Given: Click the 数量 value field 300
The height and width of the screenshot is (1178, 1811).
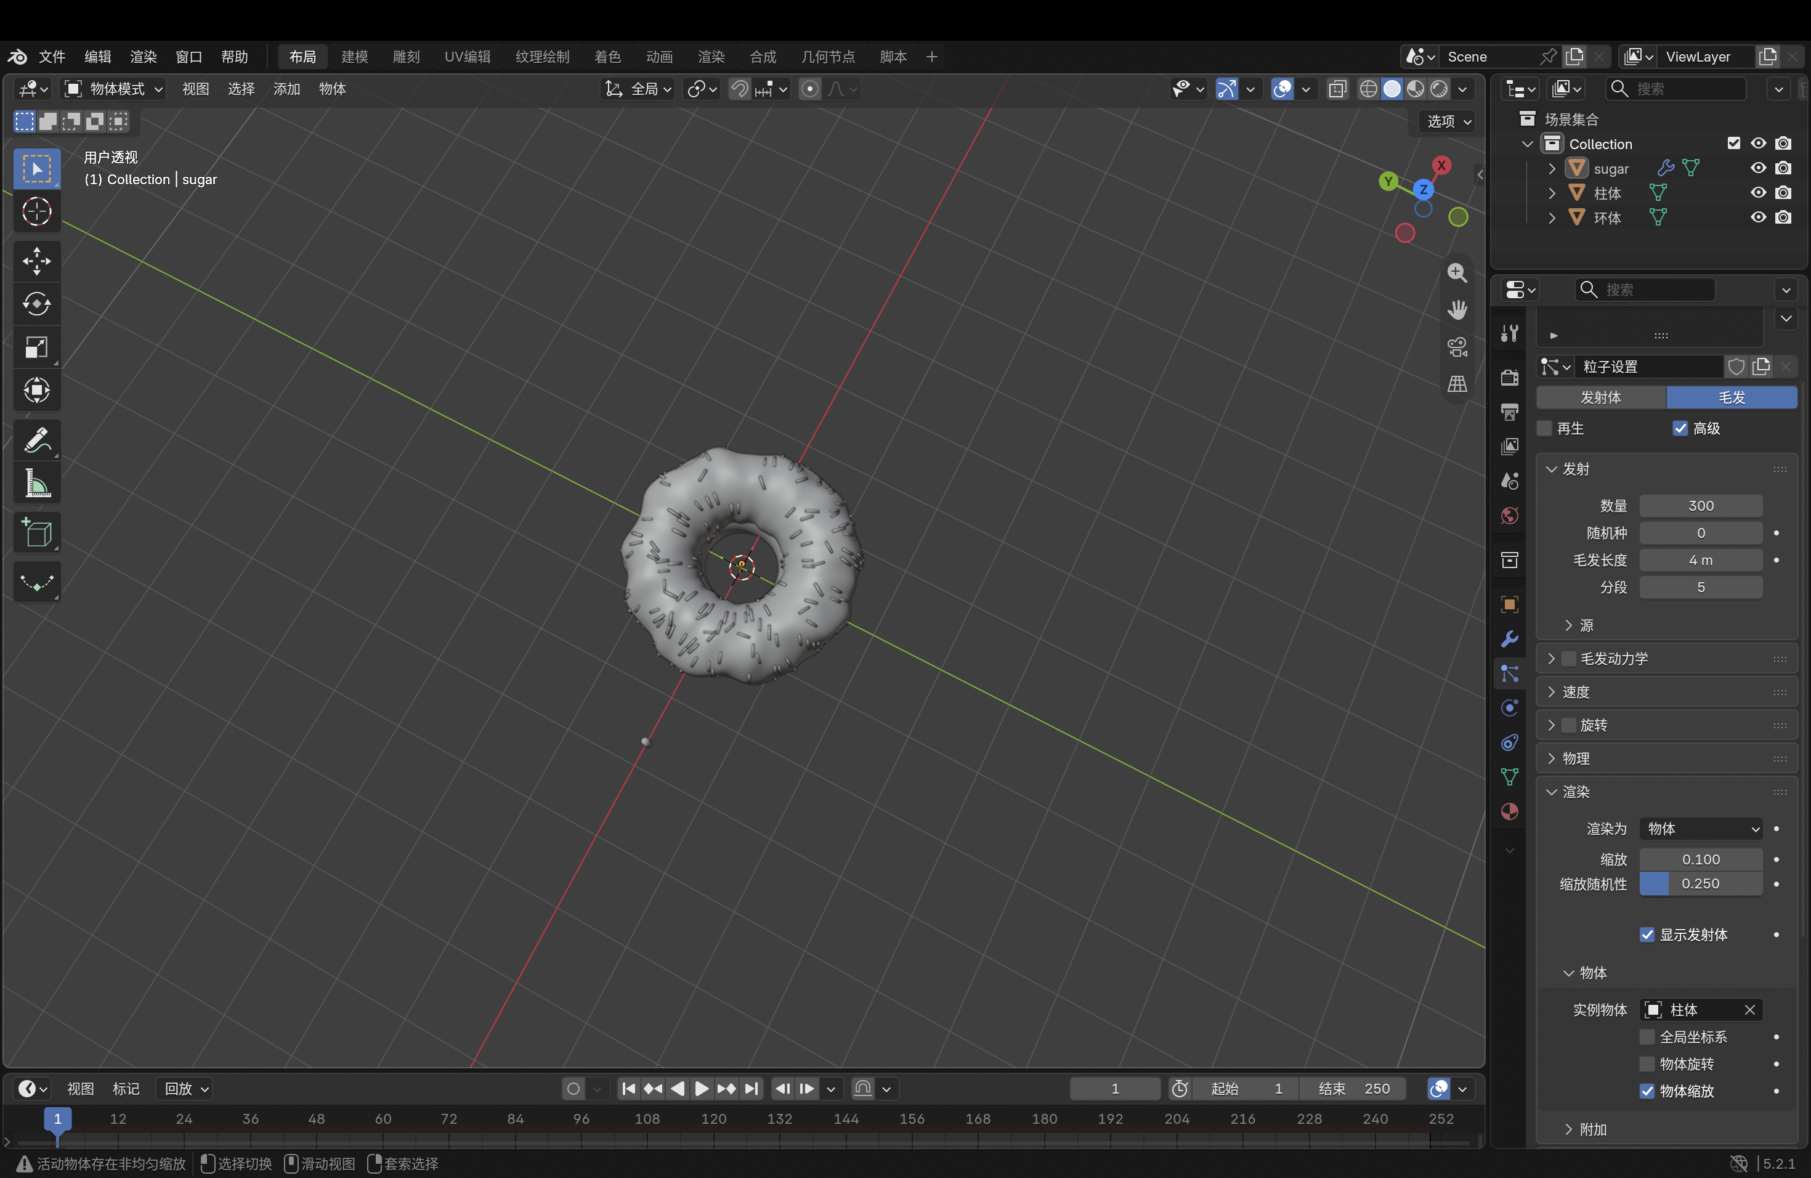Looking at the screenshot, I should [1701, 506].
